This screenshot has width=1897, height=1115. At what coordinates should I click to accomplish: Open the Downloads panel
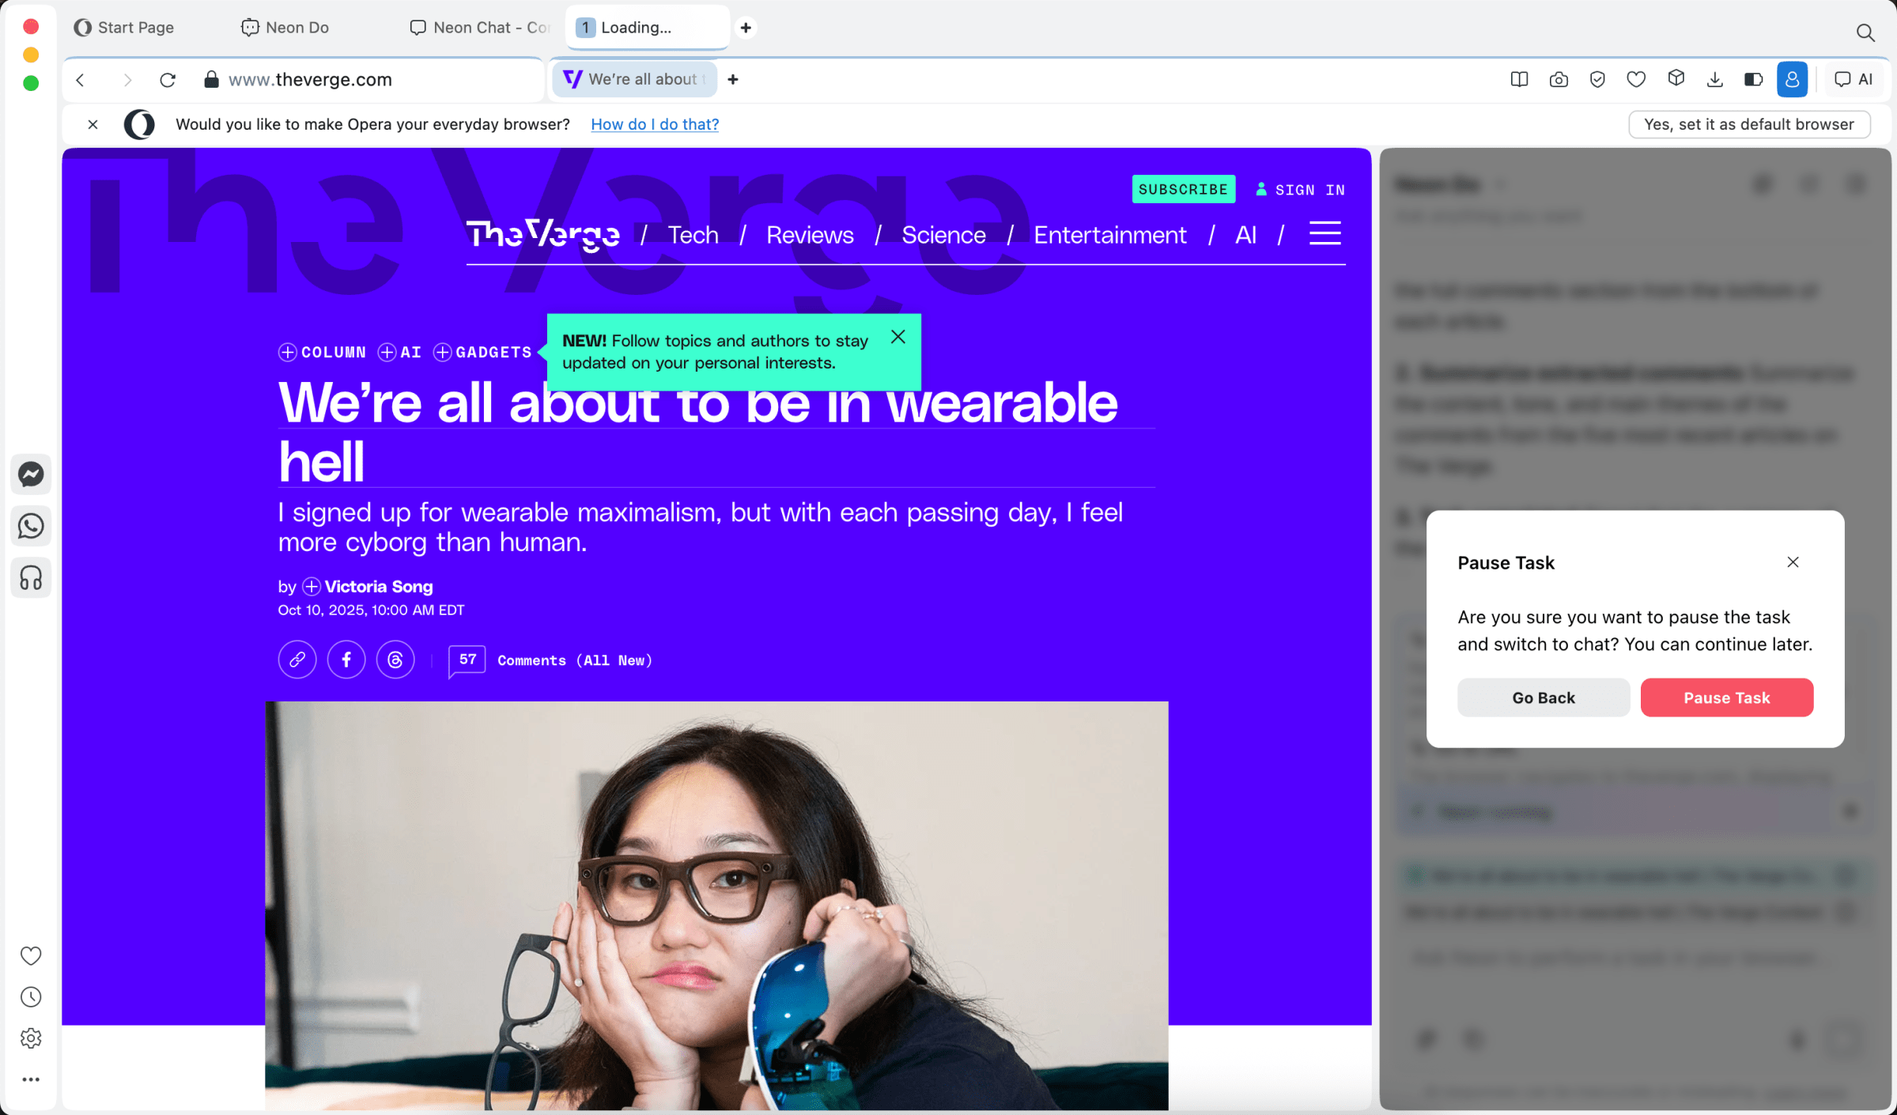pyautogui.click(x=1714, y=79)
